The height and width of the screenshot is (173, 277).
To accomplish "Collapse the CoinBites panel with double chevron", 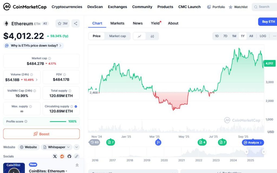I will [77, 165].
